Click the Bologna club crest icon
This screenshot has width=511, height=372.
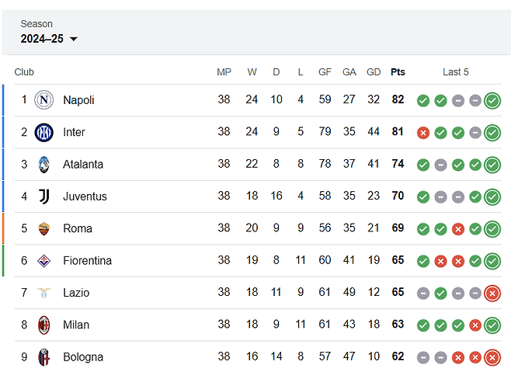click(43, 357)
